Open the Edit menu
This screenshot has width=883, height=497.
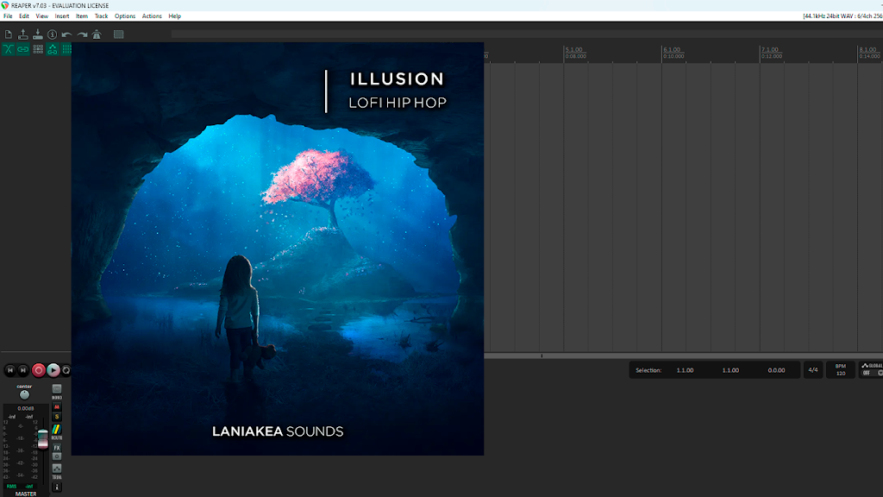click(x=23, y=16)
